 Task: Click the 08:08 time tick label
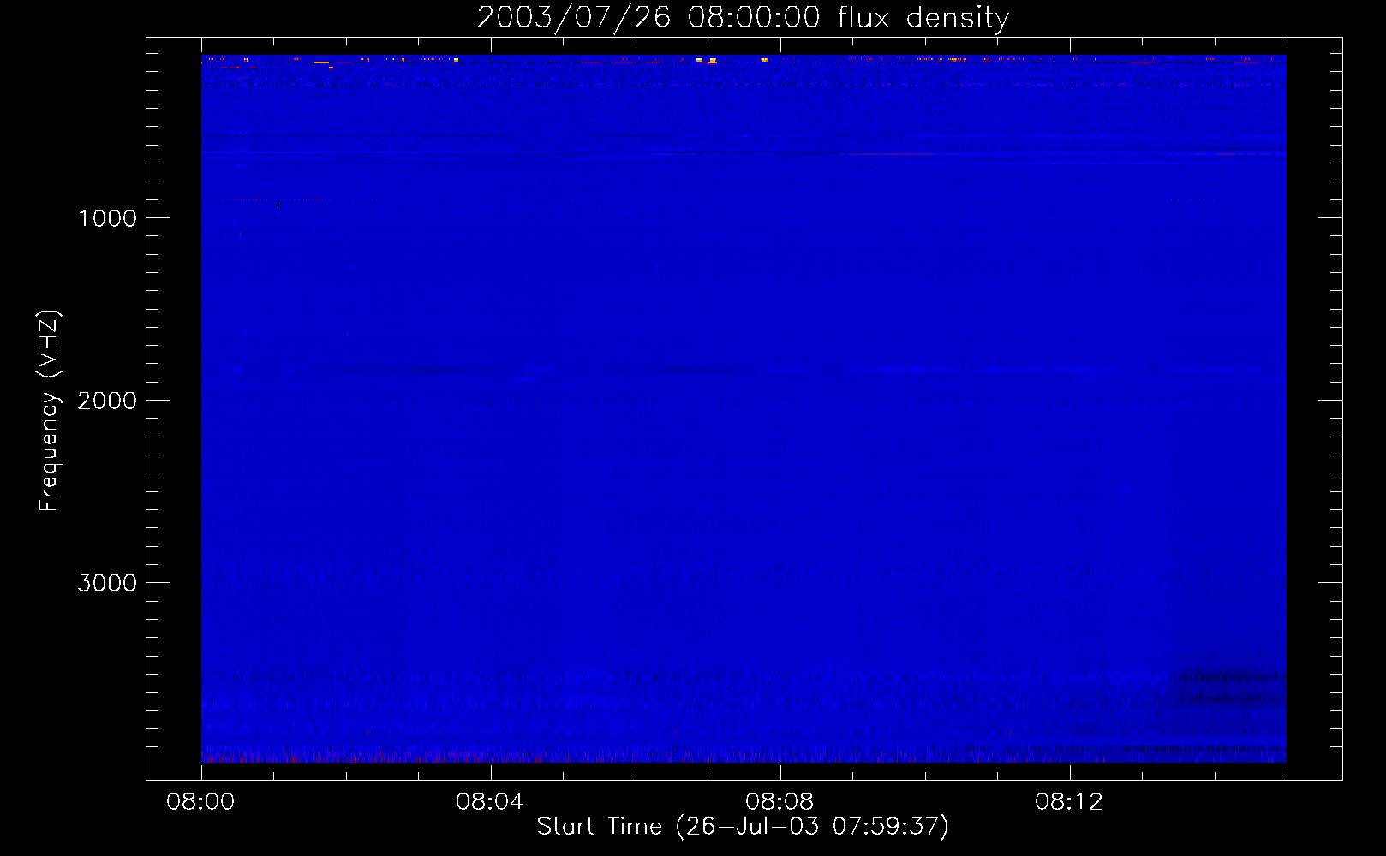(x=780, y=802)
